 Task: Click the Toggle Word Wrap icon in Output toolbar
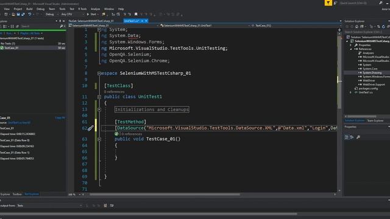(112, 206)
